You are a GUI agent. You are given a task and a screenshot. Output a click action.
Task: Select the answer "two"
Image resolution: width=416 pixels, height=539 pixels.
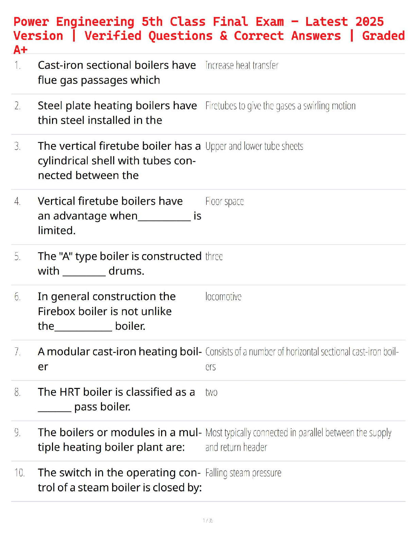[x=211, y=393]
